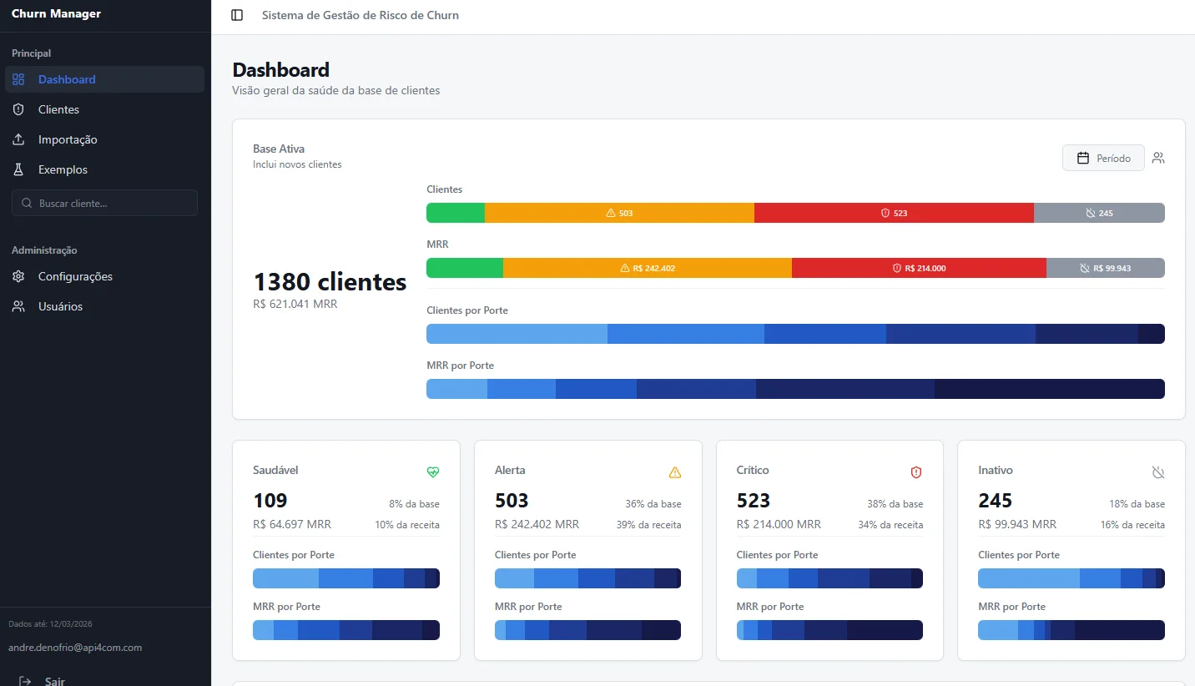Click the Dashboard grid icon in sidebar
This screenshot has height=686, width=1195.
pyautogui.click(x=18, y=79)
